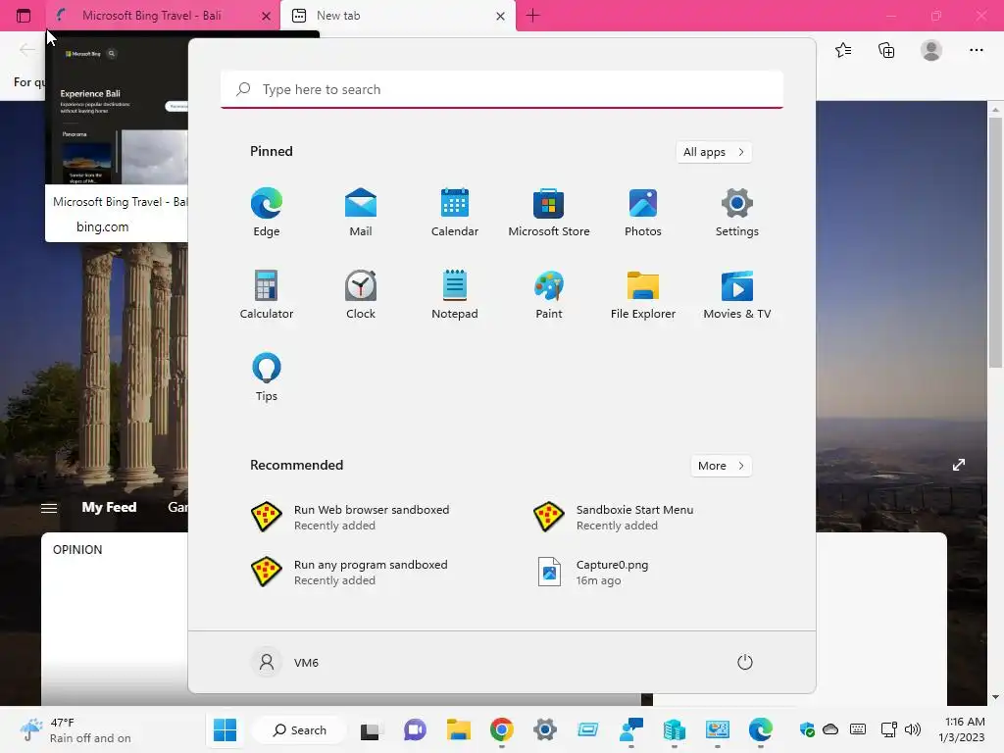This screenshot has width=1004, height=753.
Task: Open taskbar Search box
Action: point(300,729)
